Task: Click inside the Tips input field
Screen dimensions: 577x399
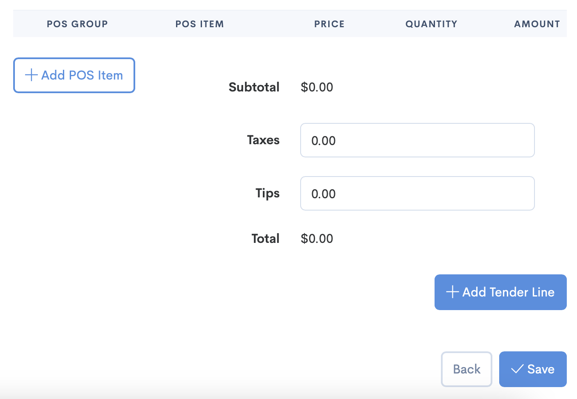Action: (x=417, y=193)
